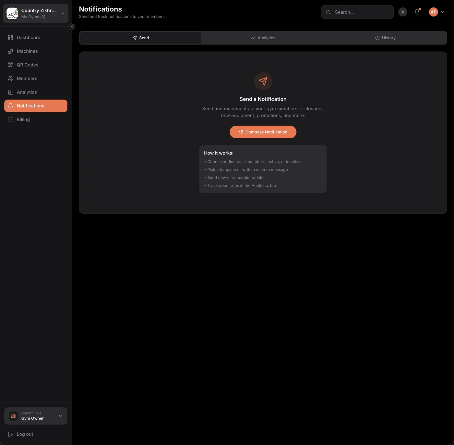
Task: Expand the user account chevron
Action: [x=443, y=12]
